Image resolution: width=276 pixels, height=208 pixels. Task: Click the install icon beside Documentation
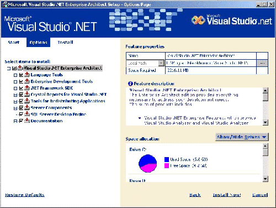27,121
